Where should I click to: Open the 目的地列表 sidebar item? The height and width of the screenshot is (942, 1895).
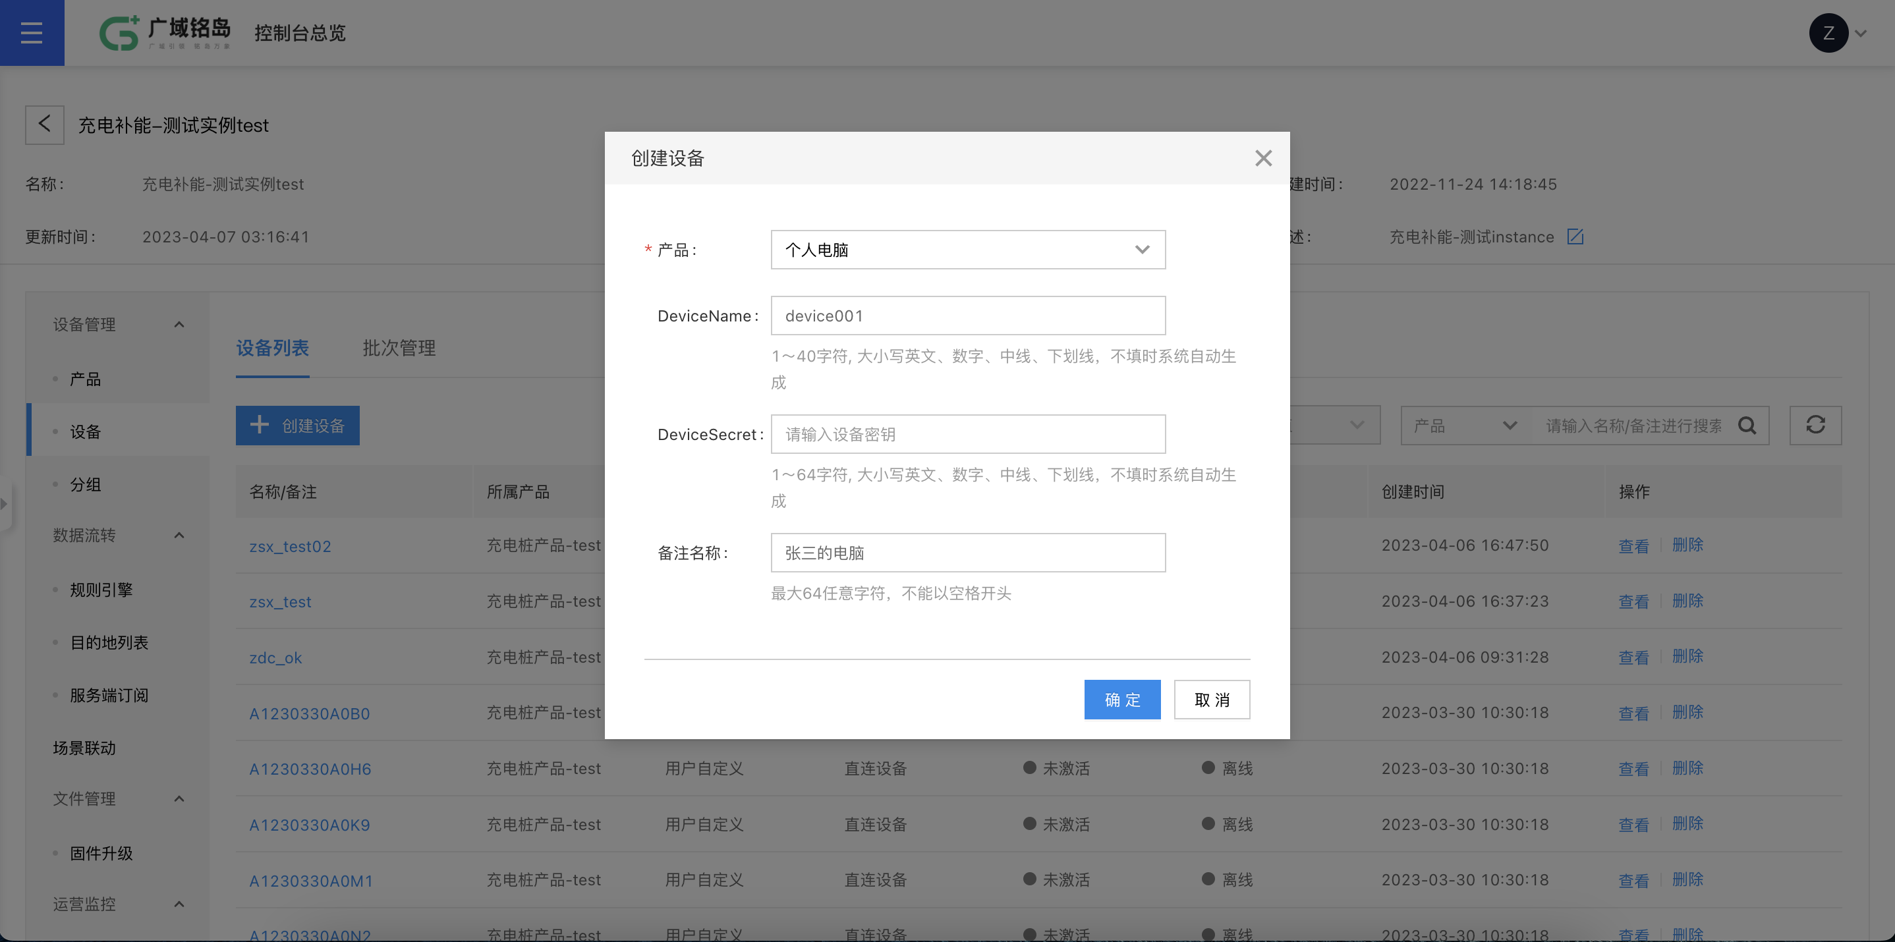[x=109, y=643]
